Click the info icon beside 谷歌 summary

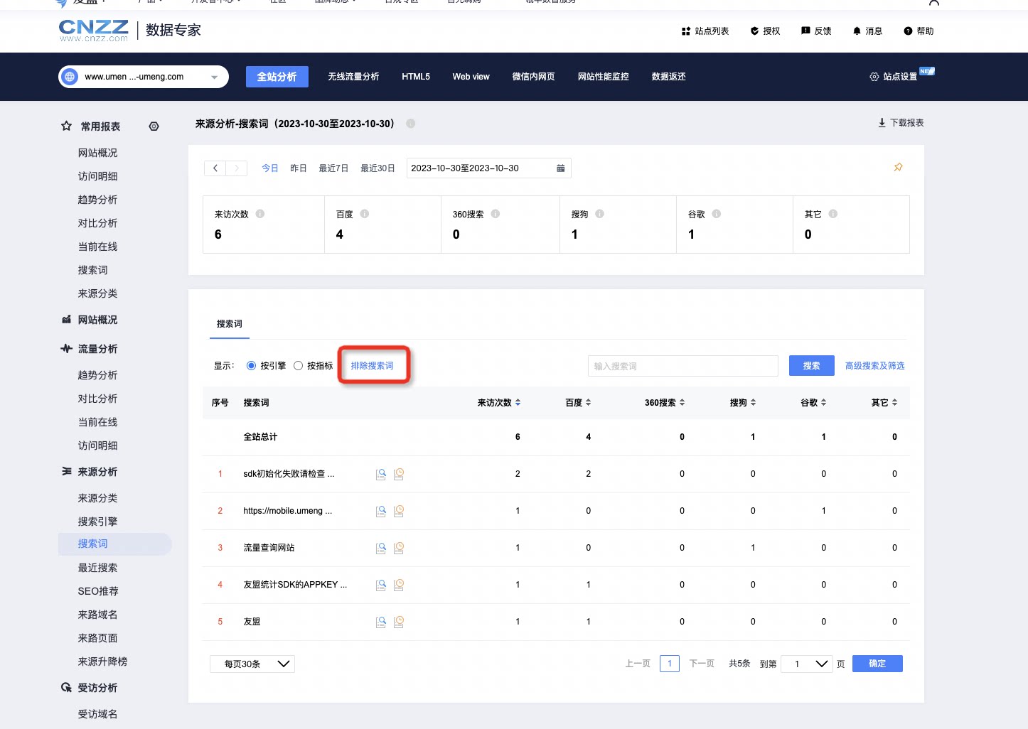pos(717,214)
